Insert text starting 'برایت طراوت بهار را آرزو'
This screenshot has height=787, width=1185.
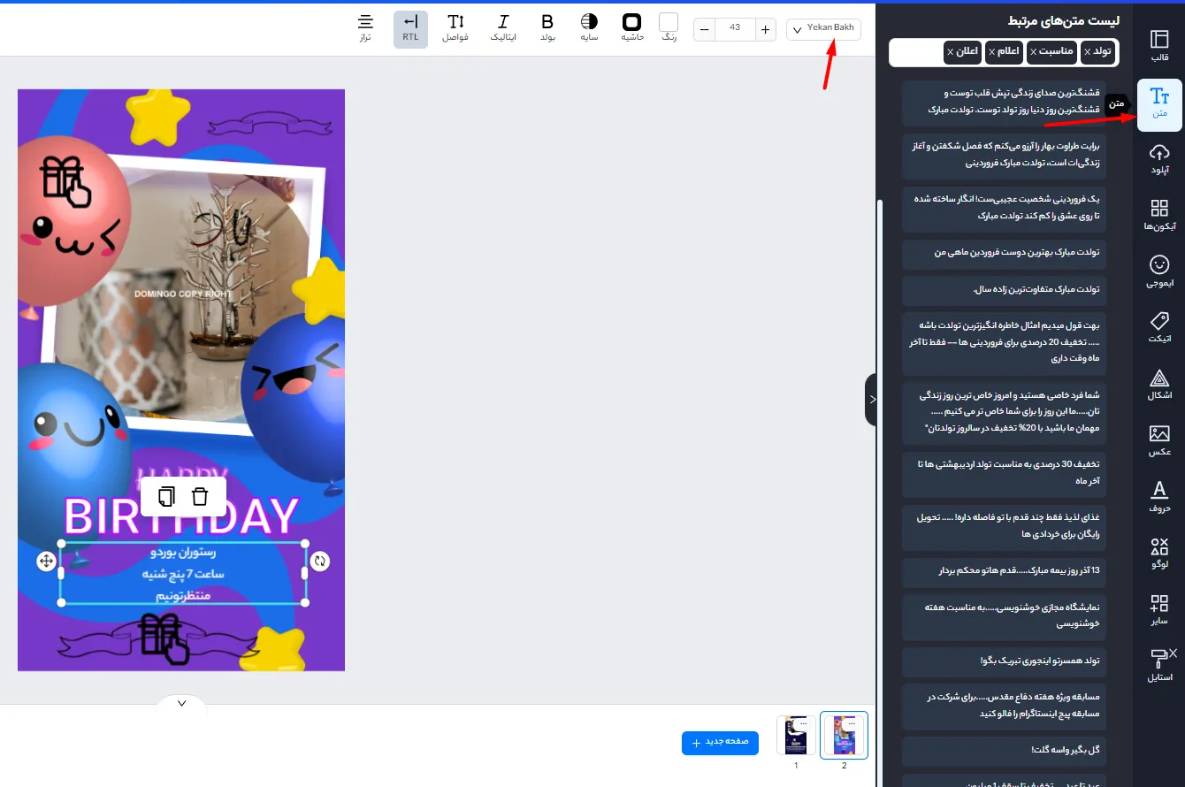pyautogui.click(x=1003, y=156)
